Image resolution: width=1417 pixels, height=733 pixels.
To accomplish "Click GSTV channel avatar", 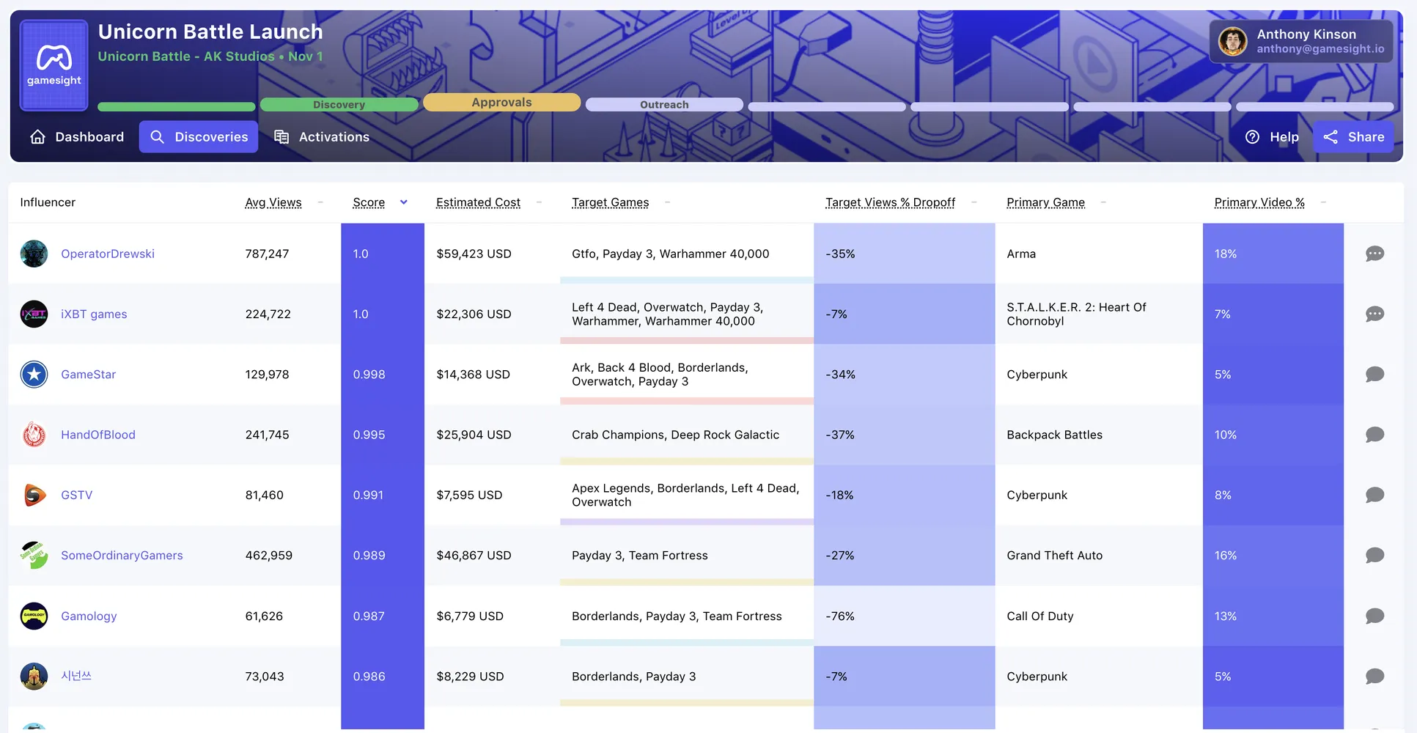I will pyautogui.click(x=34, y=495).
